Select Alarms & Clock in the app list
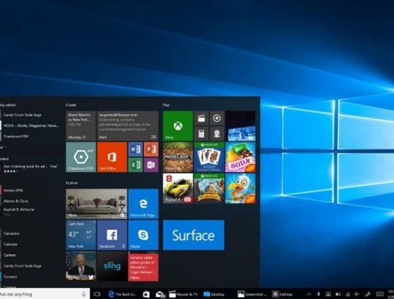Viewport: 394px width, 299px height. [x=16, y=201]
